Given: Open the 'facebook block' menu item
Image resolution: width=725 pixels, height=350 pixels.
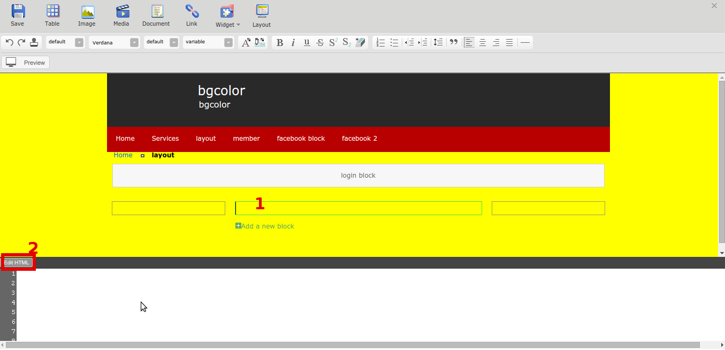Looking at the screenshot, I should pos(301,139).
